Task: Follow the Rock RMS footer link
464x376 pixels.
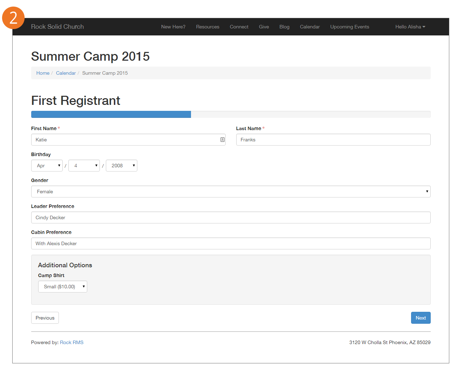Action: [x=71, y=342]
